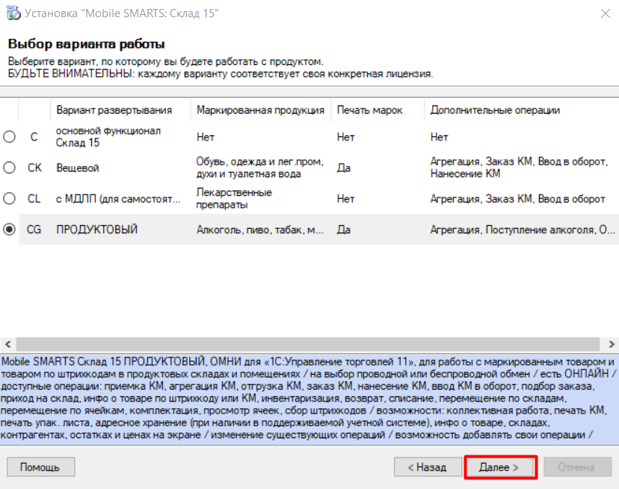Click the Далее button
This screenshot has height=489, width=619.
(500, 467)
